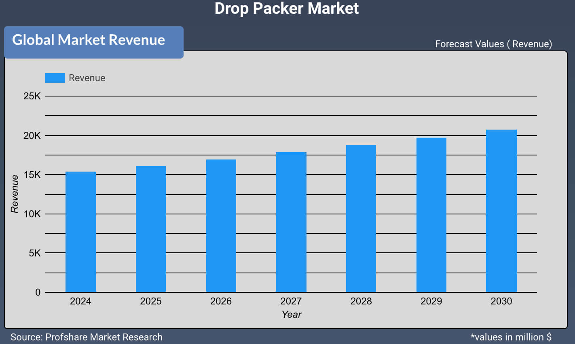Click the blue Revenue legend swatch
The image size is (575, 344).
tap(55, 78)
